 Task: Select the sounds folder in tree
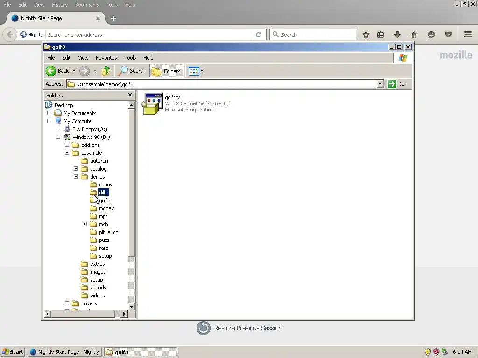point(98,288)
